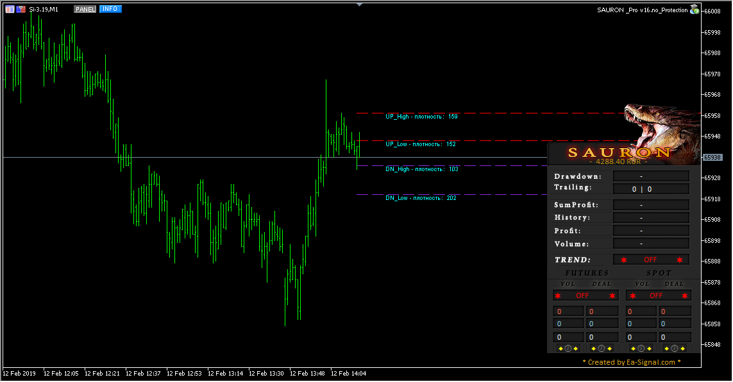The image size is (733, 382).
Task: Click the PANEL button
Action: point(85,10)
